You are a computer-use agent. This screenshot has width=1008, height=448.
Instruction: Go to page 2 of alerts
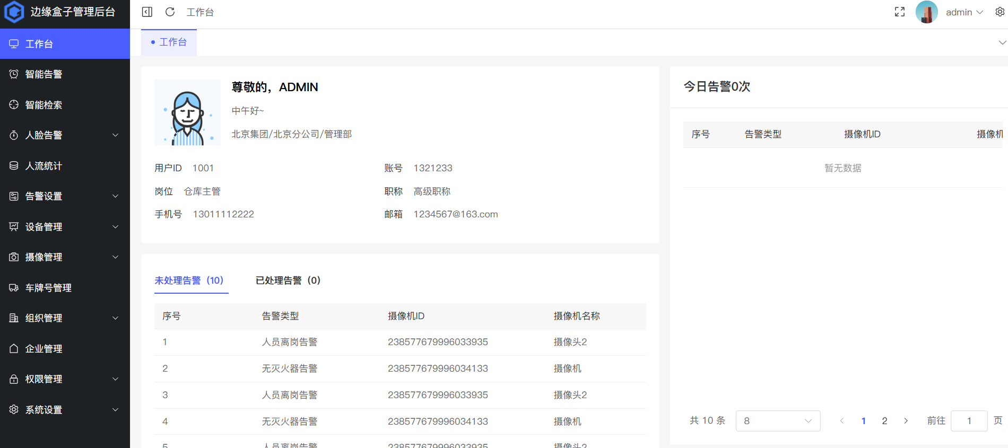click(x=884, y=421)
